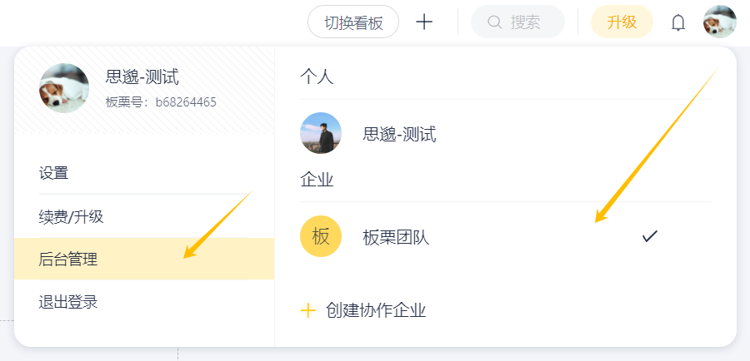This screenshot has height=361, width=750.
Task: Select the 板栗团队 enterprise
Action: pos(396,237)
